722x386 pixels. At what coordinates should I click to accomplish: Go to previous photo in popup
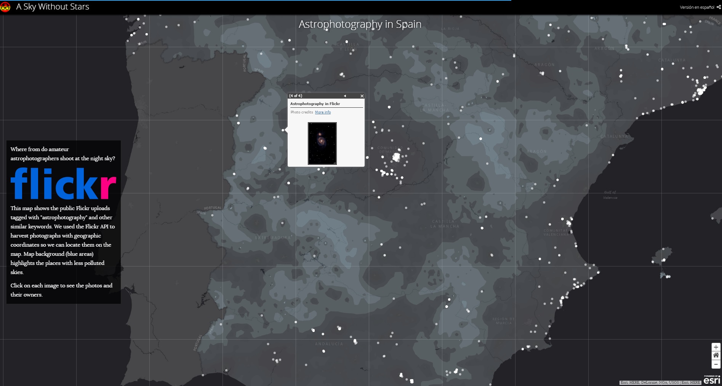345,96
